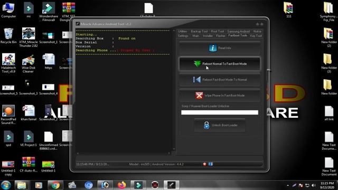Click the Unlock Boot Loader button

coord(220,125)
